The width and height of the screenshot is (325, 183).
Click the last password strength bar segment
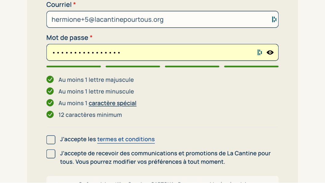point(251,66)
